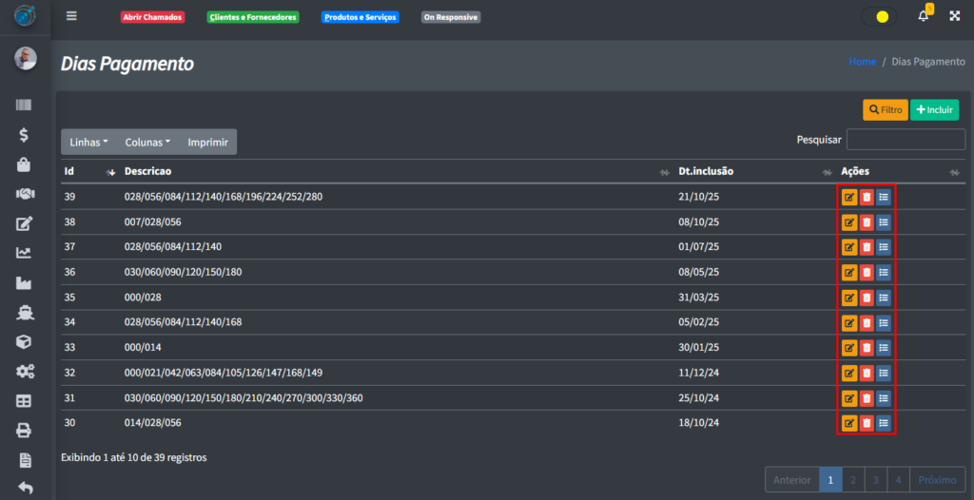
Task: Open the Clientes e Fornecedores shortcut
Action: tap(253, 17)
